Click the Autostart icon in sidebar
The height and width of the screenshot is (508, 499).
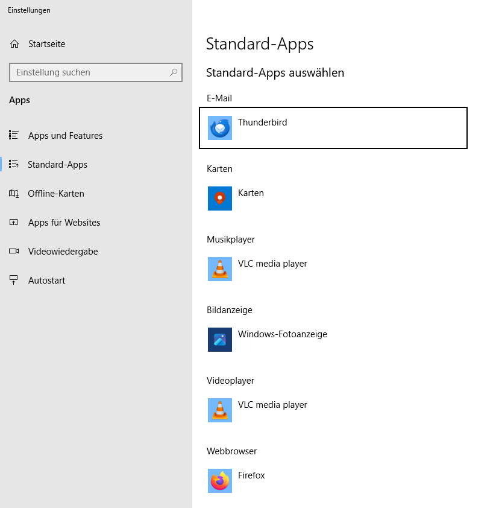pos(14,280)
